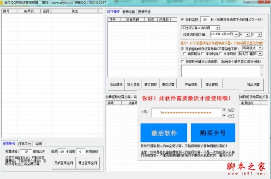Expand the minute dropdown at the row end

(x=259, y=34)
